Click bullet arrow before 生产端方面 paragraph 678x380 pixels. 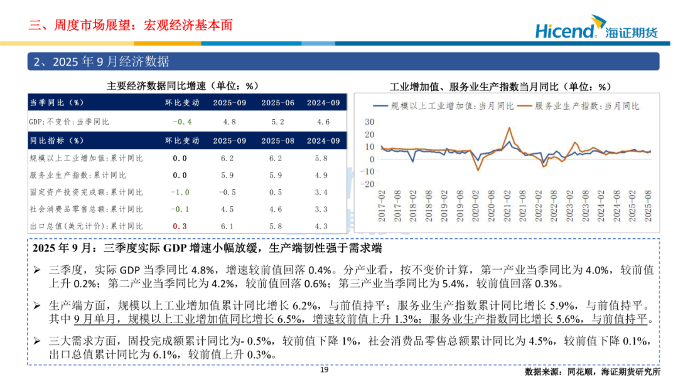pyautogui.click(x=37, y=306)
